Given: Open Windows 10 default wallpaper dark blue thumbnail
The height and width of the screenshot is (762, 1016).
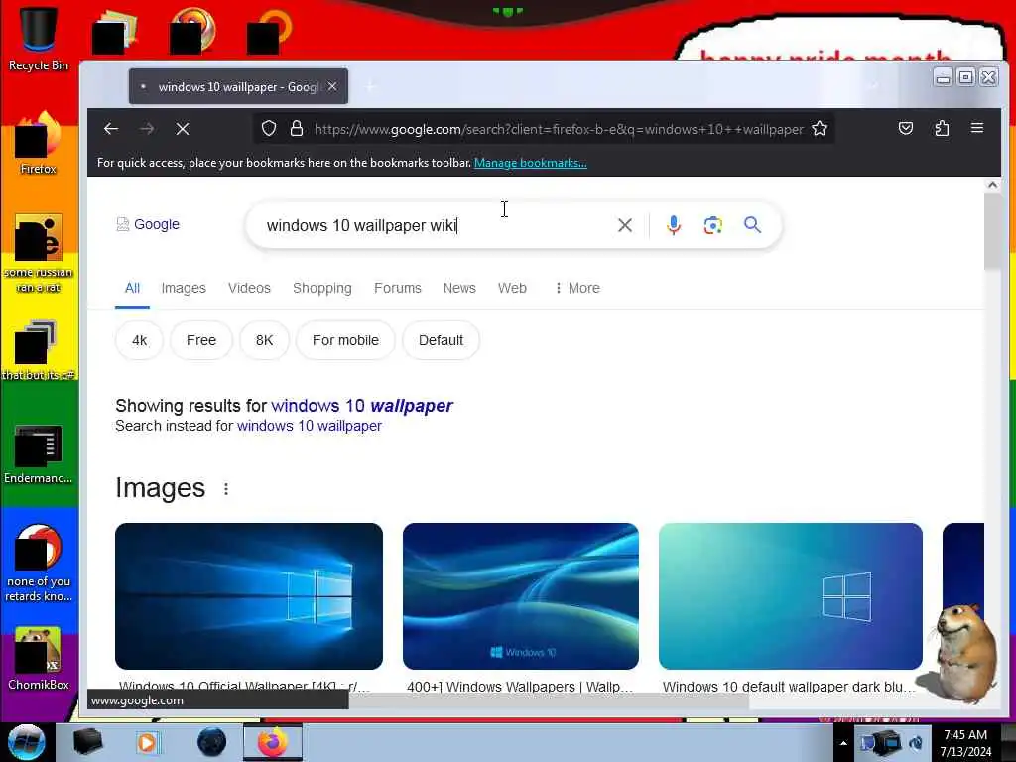Looking at the screenshot, I should coord(791,596).
